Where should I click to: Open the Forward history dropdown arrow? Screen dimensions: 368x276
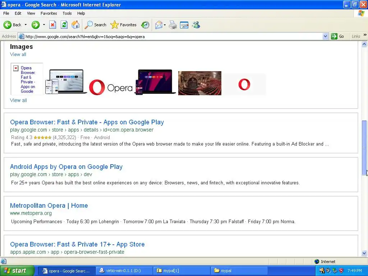[x=44, y=25]
